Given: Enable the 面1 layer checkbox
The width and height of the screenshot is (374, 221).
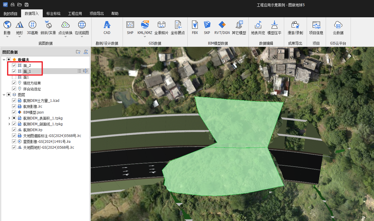Looking at the screenshot, I should click(14, 77).
